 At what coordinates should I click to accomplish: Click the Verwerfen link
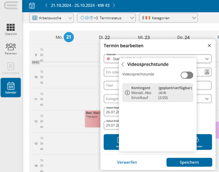[x=127, y=162]
